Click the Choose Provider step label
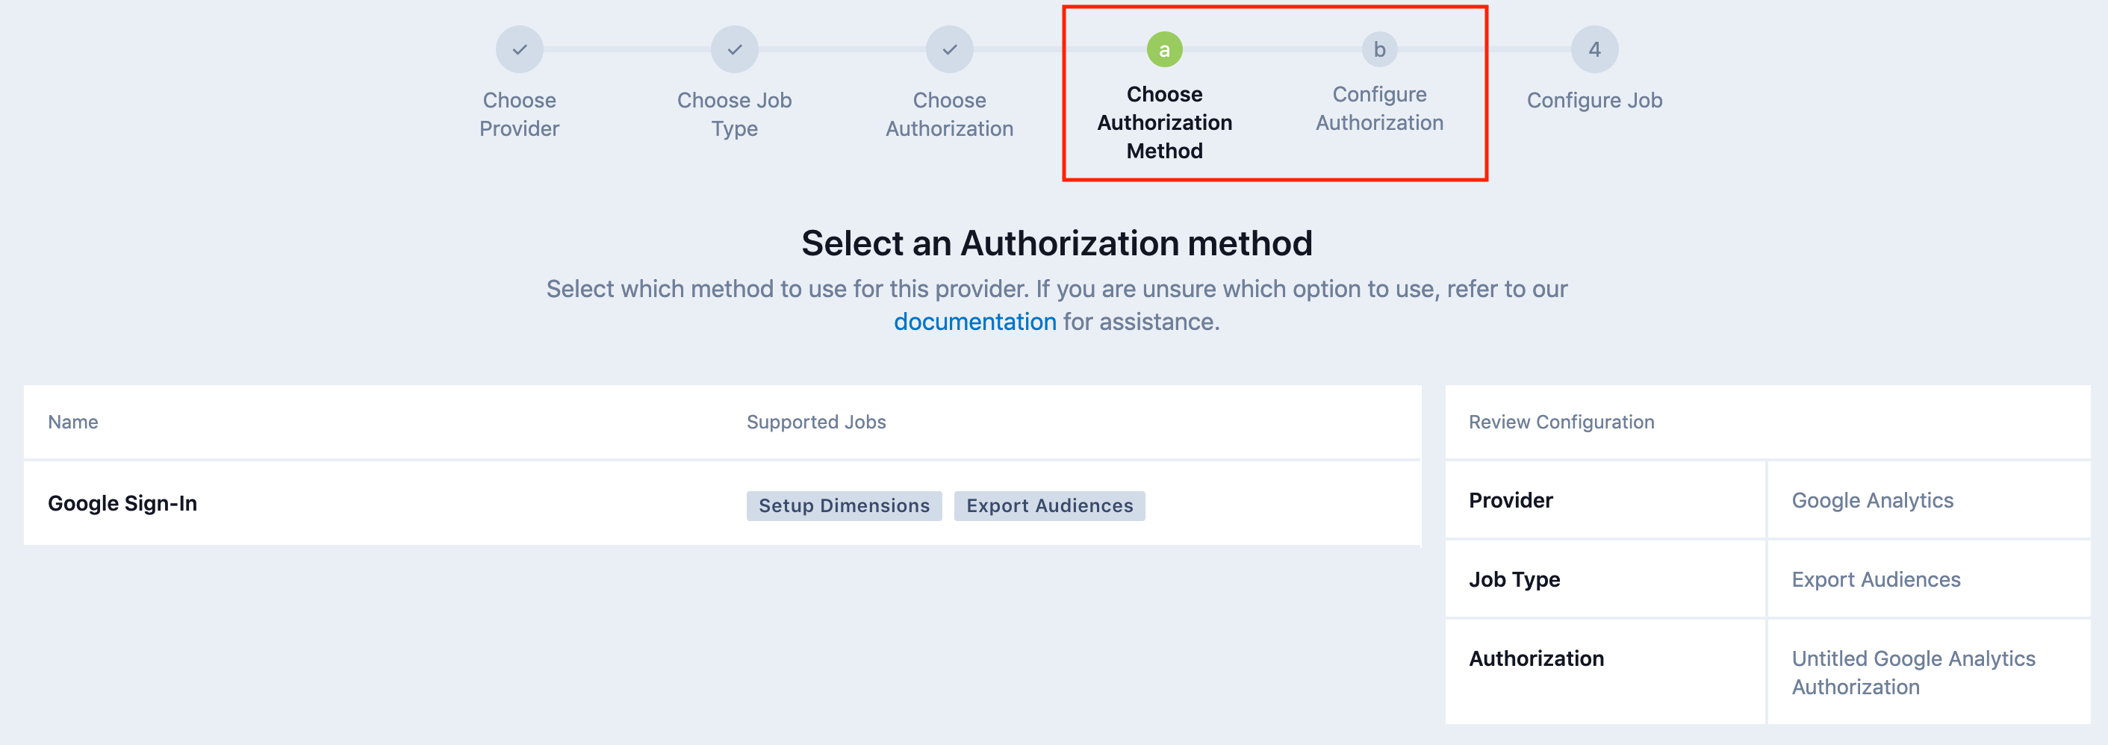2108x745 pixels. 519,113
